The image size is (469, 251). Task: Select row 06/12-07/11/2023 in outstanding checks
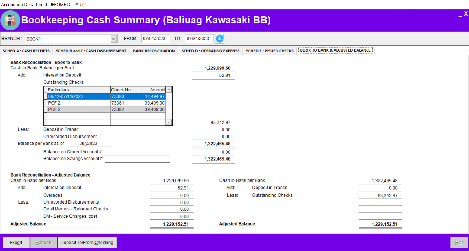click(105, 96)
